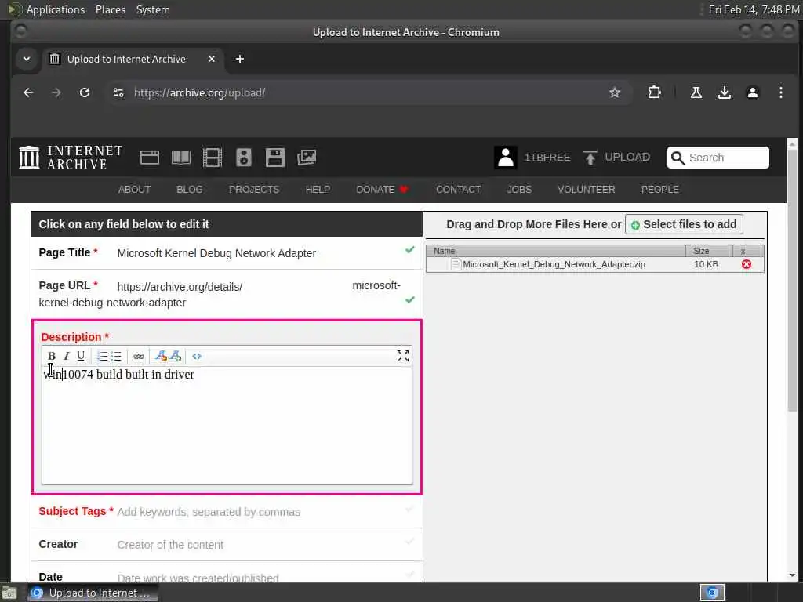Toggle HTML source view in editor
Image resolution: width=803 pixels, height=602 pixels.
point(197,356)
